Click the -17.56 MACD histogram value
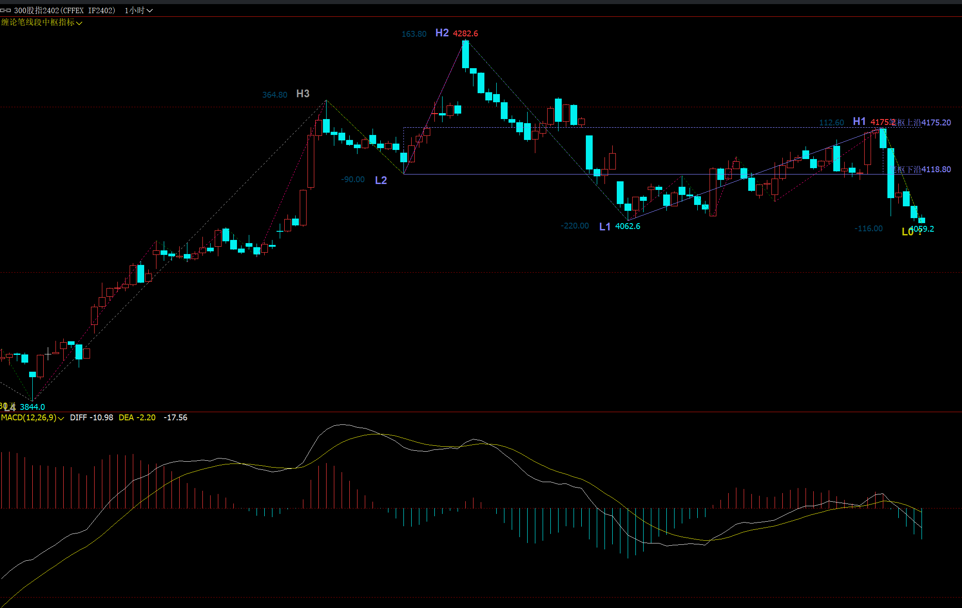Viewport: 962px width, 608px height. (x=175, y=418)
